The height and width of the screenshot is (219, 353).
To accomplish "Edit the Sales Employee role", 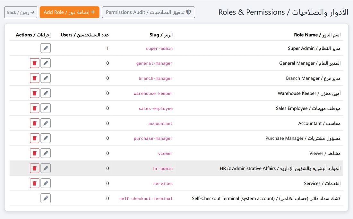I will pos(46,108).
